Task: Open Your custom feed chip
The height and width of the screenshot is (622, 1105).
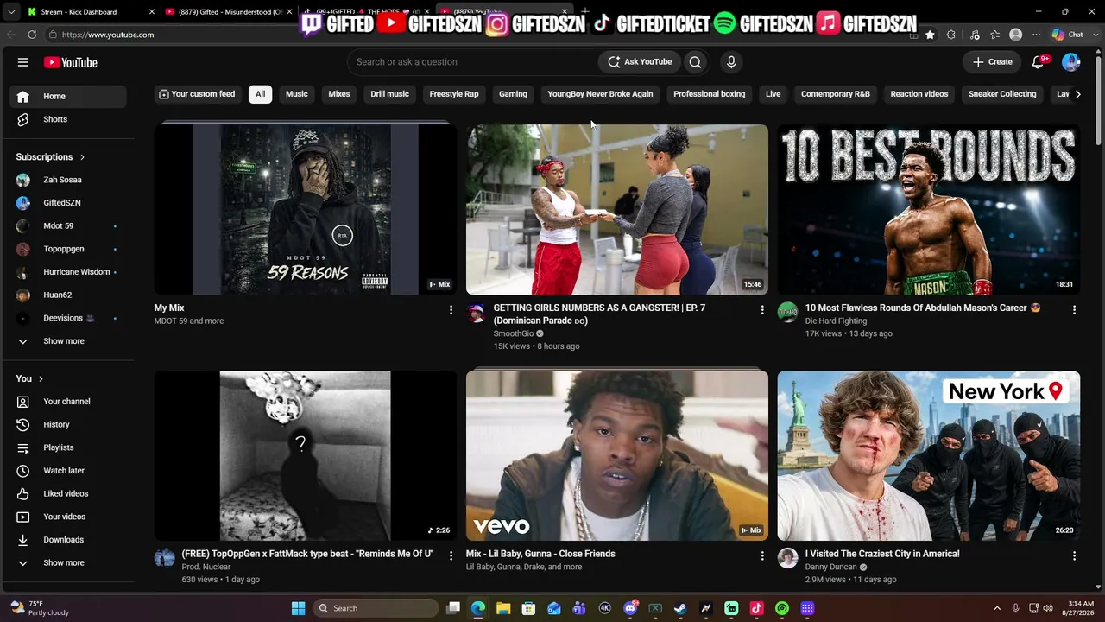Action: pyautogui.click(x=197, y=94)
